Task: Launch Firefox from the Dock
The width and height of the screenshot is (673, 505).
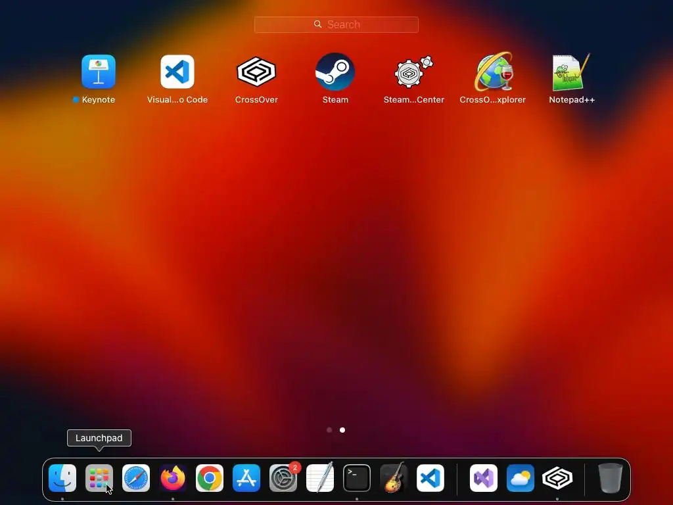Action: pyautogui.click(x=173, y=478)
